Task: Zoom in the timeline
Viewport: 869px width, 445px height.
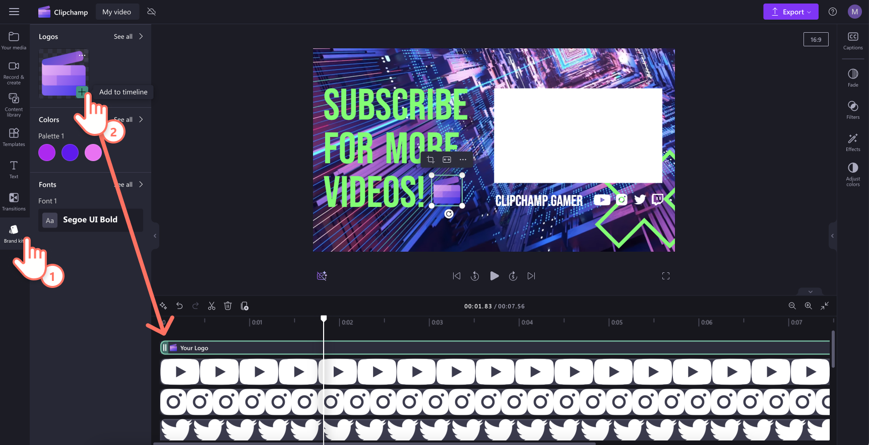Action: coord(809,306)
